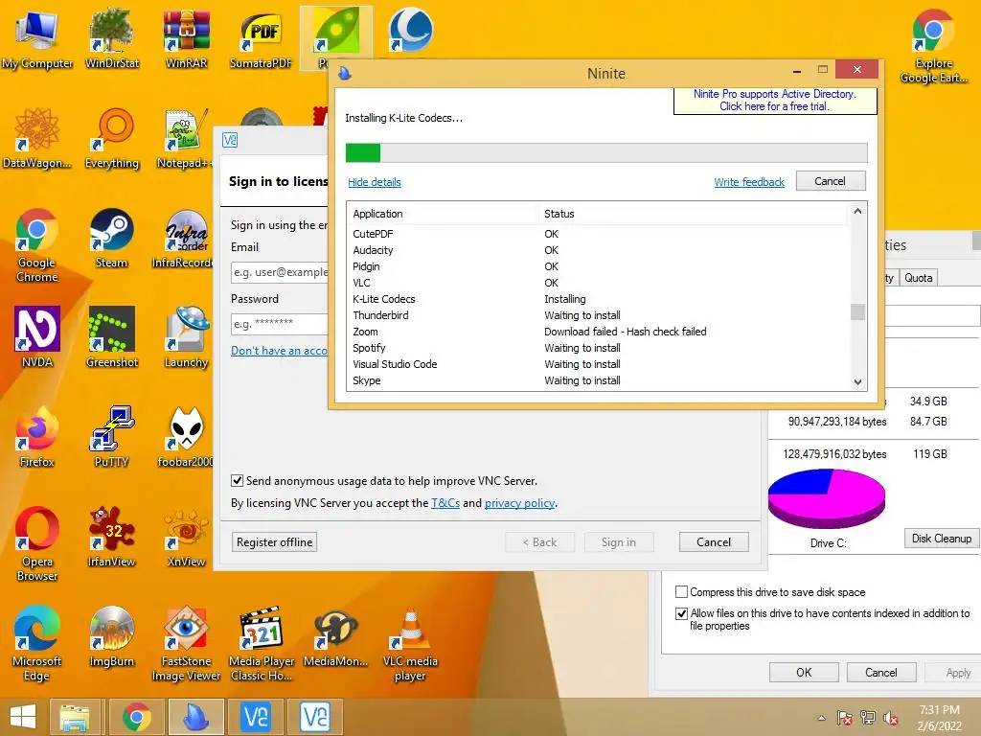The height and width of the screenshot is (736, 981).
Task: Open Explore Google Earth shortcut
Action: point(933,47)
